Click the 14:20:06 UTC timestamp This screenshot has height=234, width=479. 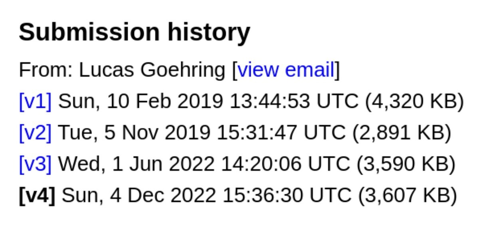pyautogui.click(x=286, y=164)
